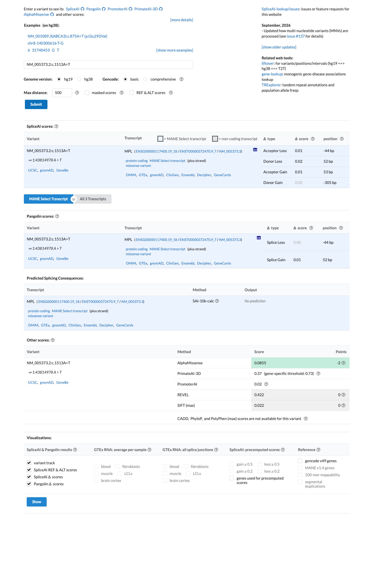Focus the variant input field
This screenshot has height=570, width=377.
point(108,65)
